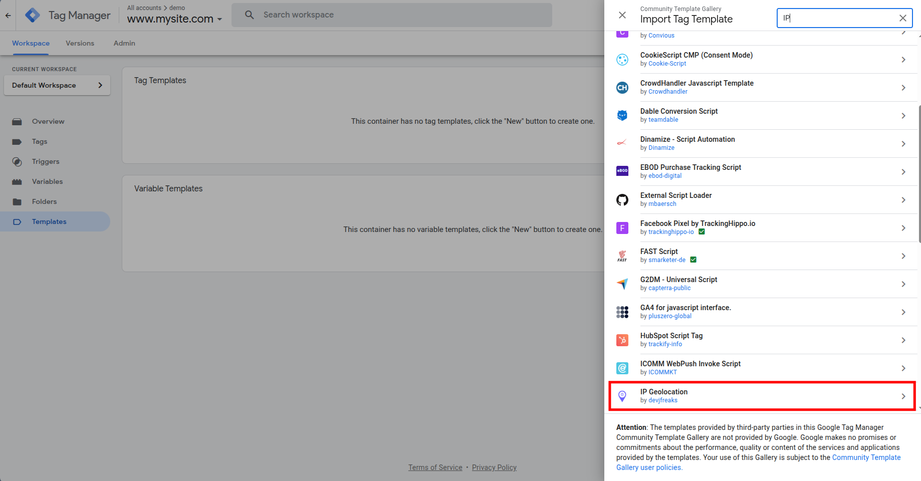This screenshot has width=921, height=481.
Task: Clear the gallery search text
Action: coord(903,18)
